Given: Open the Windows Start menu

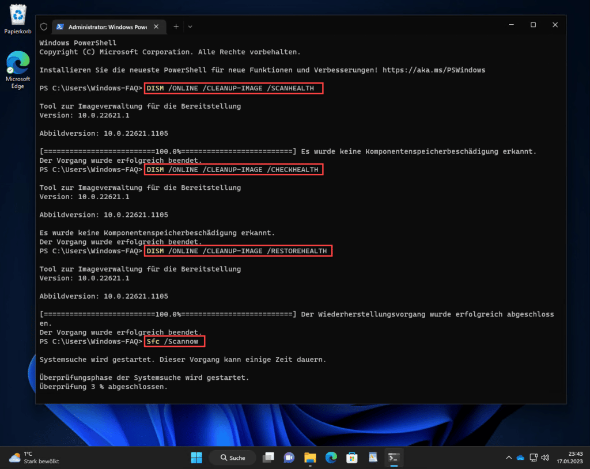Looking at the screenshot, I should (196, 457).
